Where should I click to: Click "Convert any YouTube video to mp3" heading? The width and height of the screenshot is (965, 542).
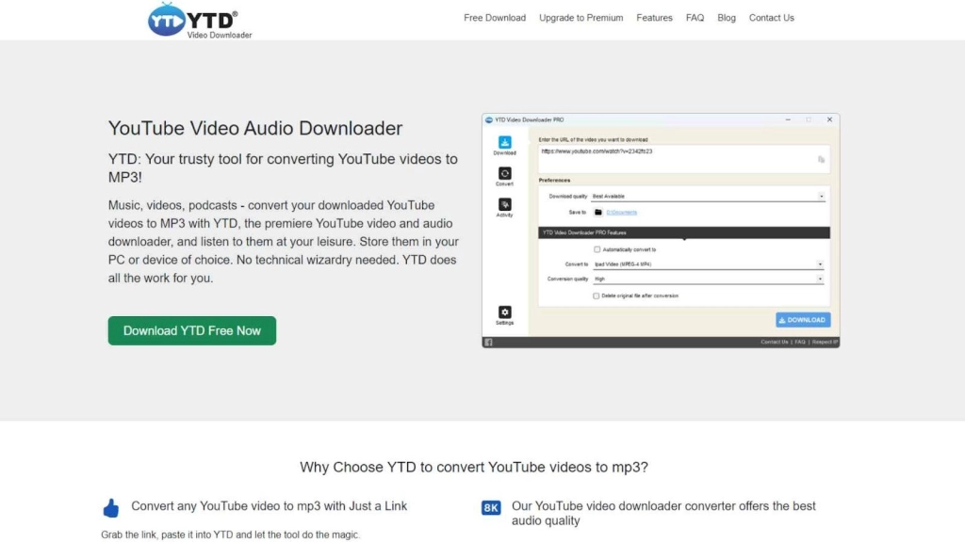[269, 505]
